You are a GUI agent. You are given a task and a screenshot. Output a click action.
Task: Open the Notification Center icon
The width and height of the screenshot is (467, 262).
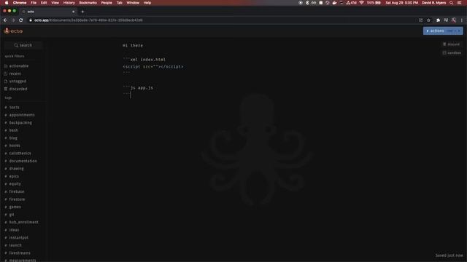pos(460,3)
